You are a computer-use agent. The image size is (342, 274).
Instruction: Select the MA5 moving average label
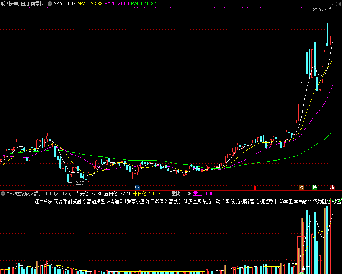[x=65, y=4]
